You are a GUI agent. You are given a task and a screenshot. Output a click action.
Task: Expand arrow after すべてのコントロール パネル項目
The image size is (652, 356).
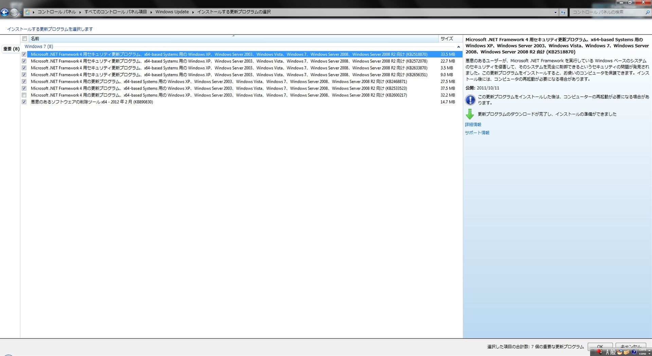[x=151, y=12]
